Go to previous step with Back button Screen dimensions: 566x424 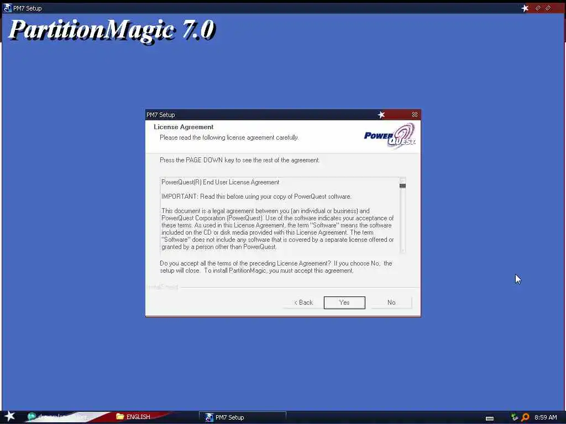click(303, 303)
